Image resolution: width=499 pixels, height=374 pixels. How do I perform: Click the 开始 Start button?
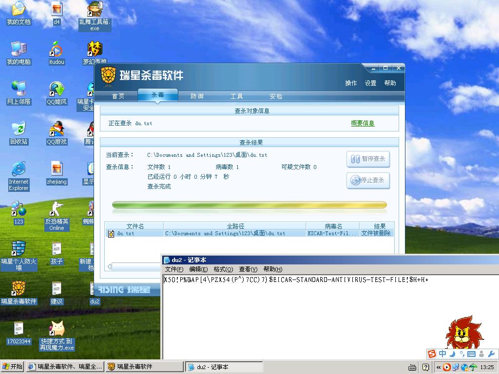click(12, 367)
